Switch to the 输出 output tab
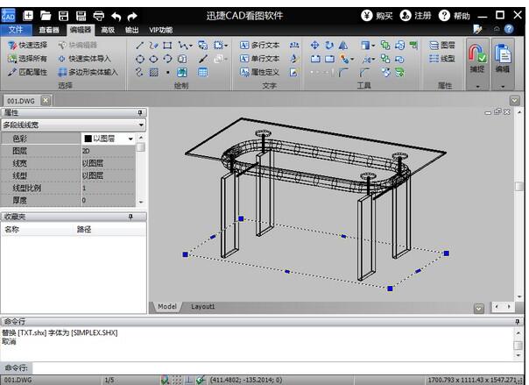The width and height of the screenshot is (529, 385). coord(131,30)
